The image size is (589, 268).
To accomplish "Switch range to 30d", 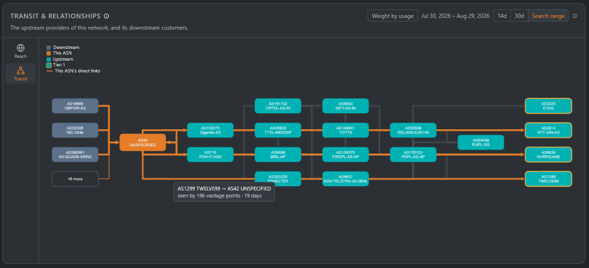I will click(519, 16).
